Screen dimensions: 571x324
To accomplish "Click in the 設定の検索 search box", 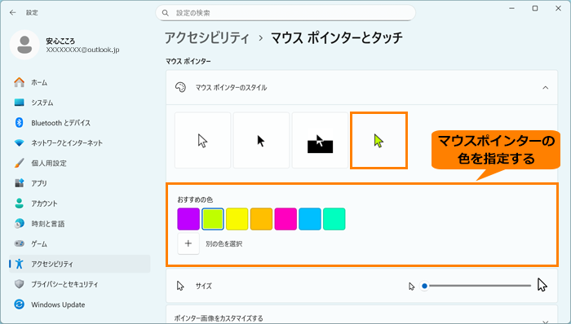I will tap(285, 13).
